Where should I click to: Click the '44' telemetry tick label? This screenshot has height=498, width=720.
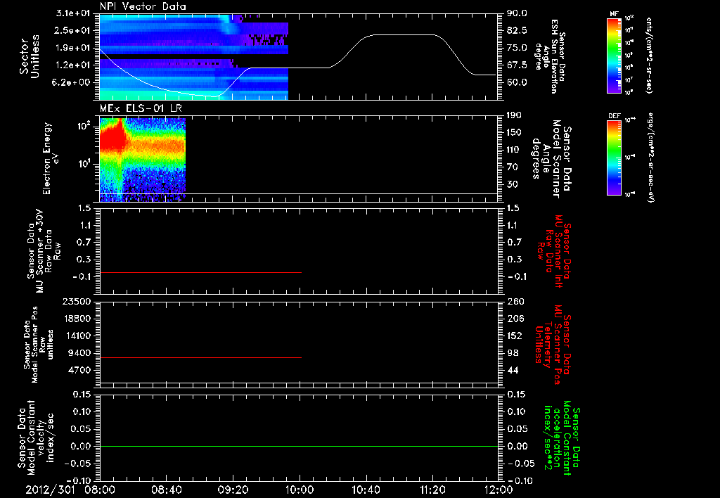click(x=513, y=370)
